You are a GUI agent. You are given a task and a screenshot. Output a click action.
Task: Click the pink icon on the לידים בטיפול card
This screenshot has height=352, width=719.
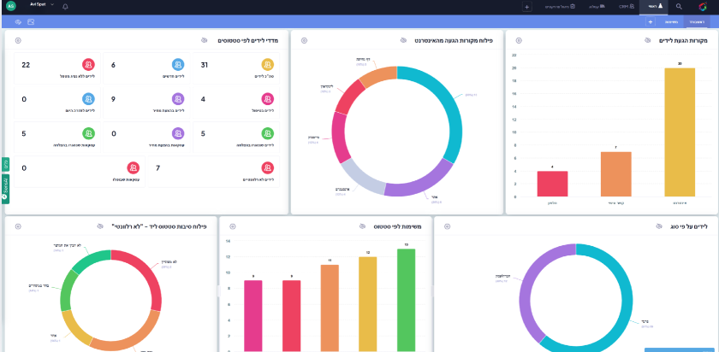pos(267,99)
